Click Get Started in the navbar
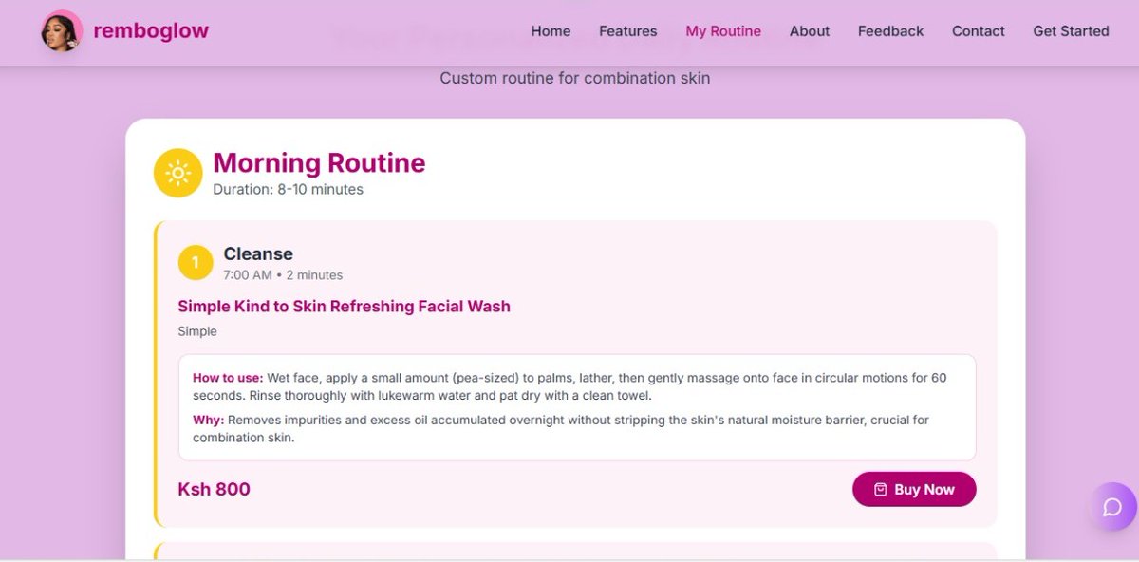The width and height of the screenshot is (1139, 562). pyautogui.click(x=1071, y=31)
